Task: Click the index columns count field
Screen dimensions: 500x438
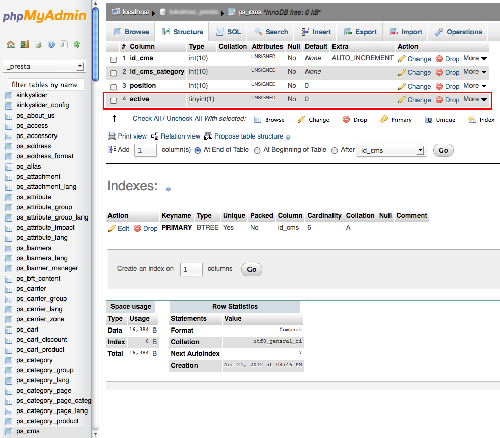Action: (191, 269)
